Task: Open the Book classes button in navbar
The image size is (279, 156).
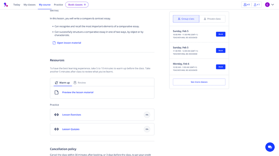Action: pos(77,5)
